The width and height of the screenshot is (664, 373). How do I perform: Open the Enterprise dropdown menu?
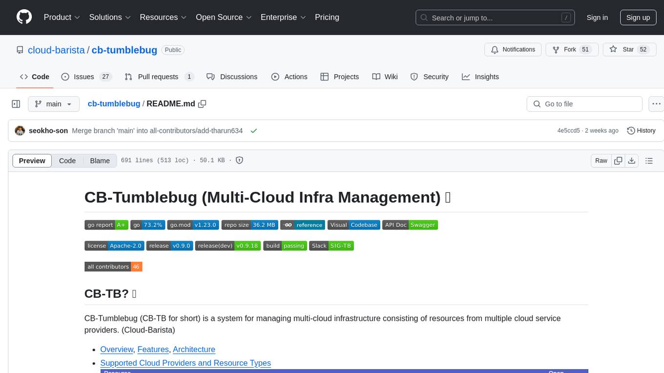[x=283, y=17]
